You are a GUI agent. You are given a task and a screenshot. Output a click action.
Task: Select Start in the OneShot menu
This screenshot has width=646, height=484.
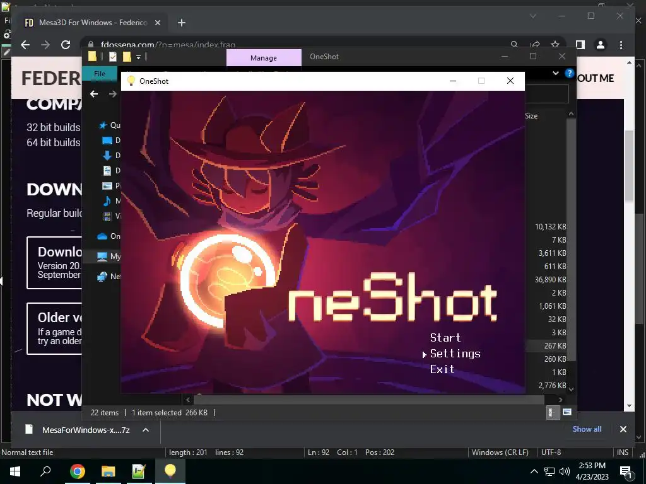(x=445, y=338)
